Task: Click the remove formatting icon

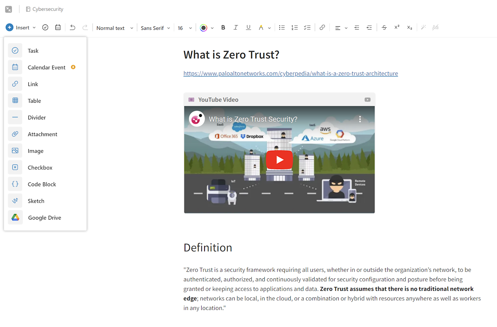Action: click(436, 27)
